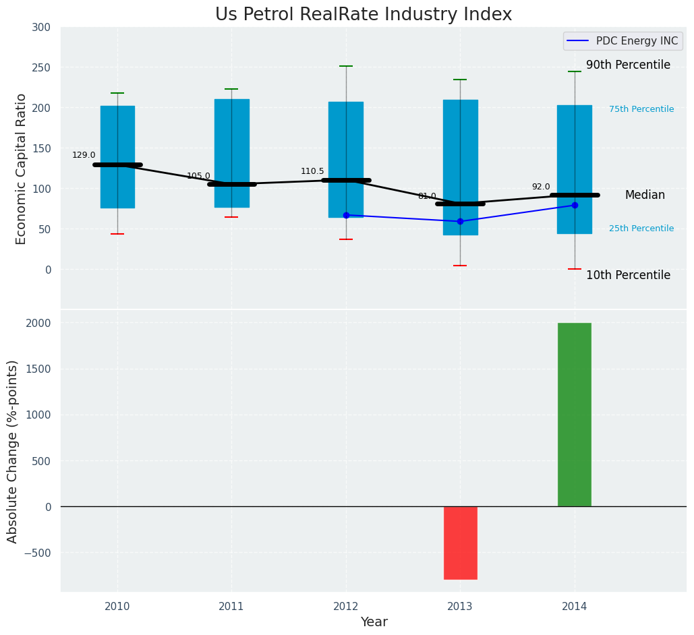Click the 10th Percentile annotation
Screen dimensions: 694x635
coord(628,275)
